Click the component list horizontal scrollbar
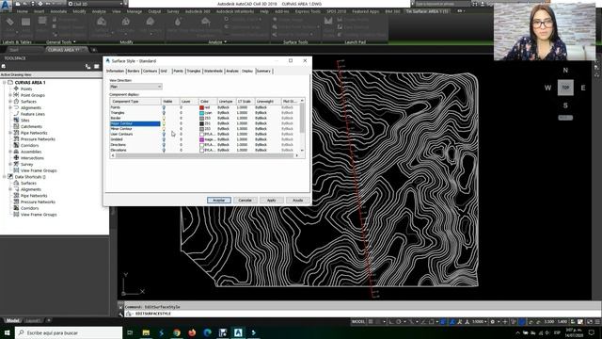Viewport: 602px width, 339px height. pyautogui.click(x=205, y=155)
